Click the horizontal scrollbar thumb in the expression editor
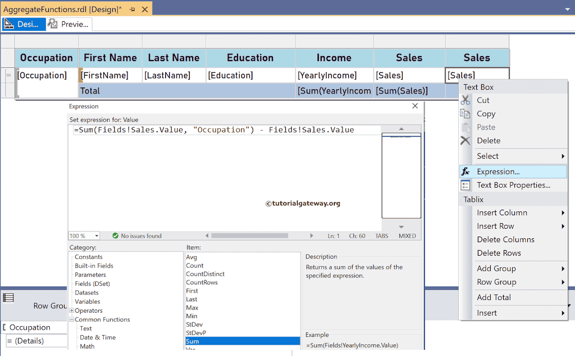Screen dimensions: 575x356 pyautogui.click(x=249, y=236)
